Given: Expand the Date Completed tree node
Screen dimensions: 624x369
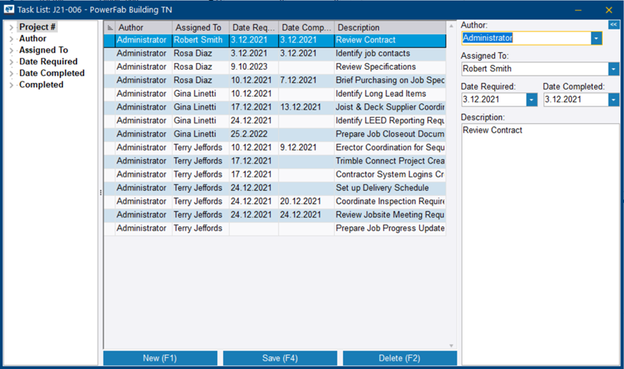Looking at the screenshot, I should pos(12,73).
